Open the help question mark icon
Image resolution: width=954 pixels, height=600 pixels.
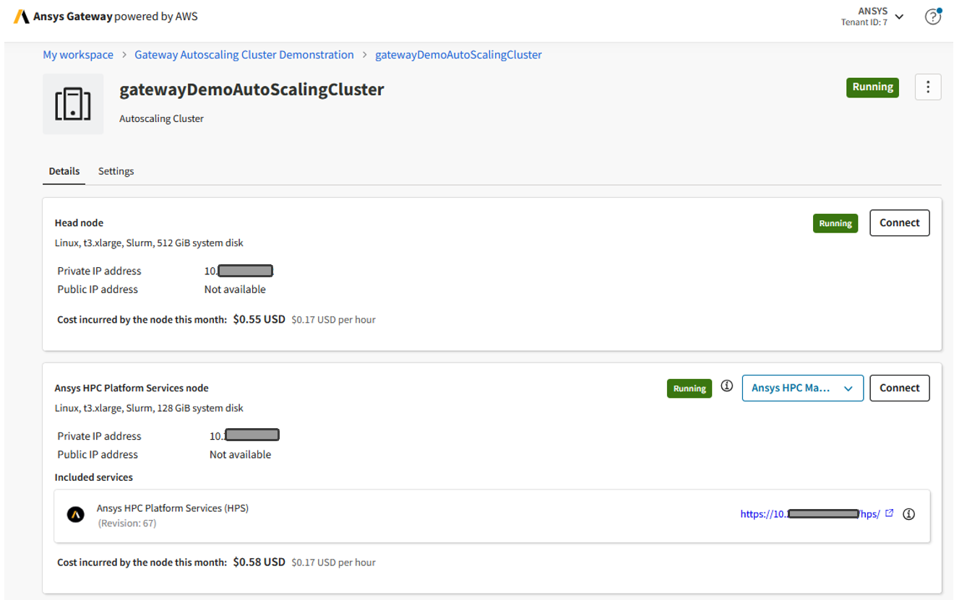933,17
